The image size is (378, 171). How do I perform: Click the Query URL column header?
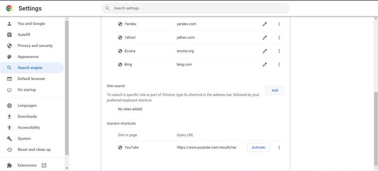185,135
